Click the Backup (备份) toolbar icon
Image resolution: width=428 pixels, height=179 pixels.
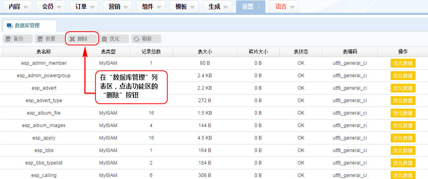(8, 39)
